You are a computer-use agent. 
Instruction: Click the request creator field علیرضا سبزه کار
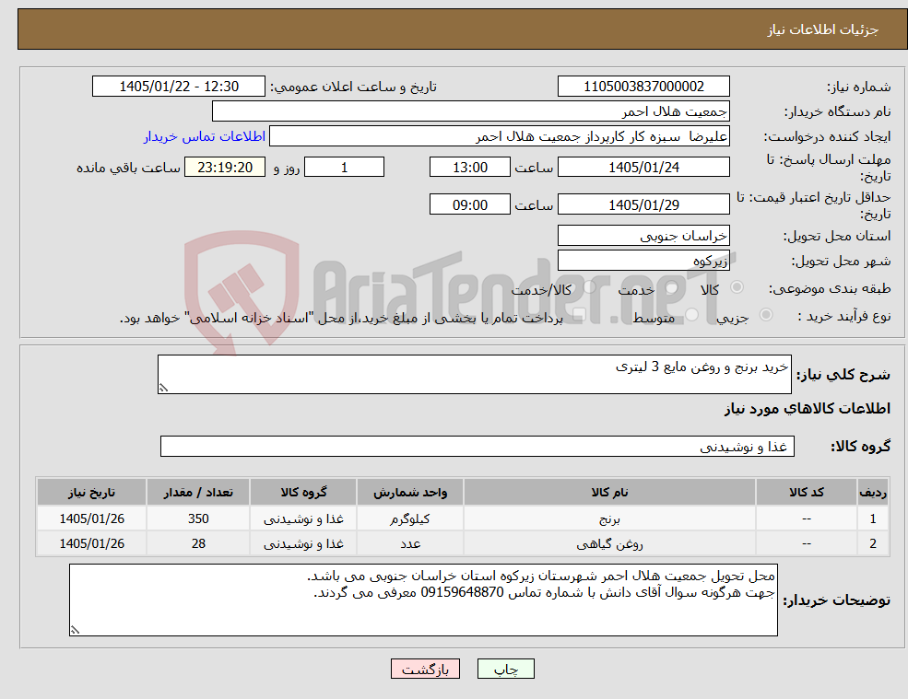(x=499, y=136)
